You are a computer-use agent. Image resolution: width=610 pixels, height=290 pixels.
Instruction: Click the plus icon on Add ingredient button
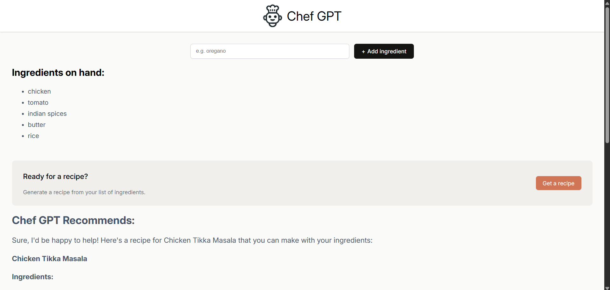pos(363,51)
